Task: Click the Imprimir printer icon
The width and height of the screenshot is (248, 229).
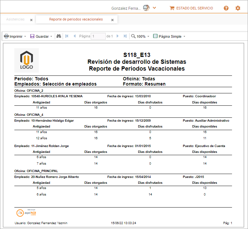Action: [6, 36]
